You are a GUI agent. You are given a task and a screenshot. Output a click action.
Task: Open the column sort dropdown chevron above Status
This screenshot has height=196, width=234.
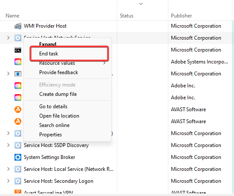[x=141, y=4]
